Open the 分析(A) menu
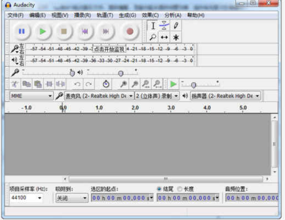Viewport: 285px width, 220px height. (x=173, y=15)
